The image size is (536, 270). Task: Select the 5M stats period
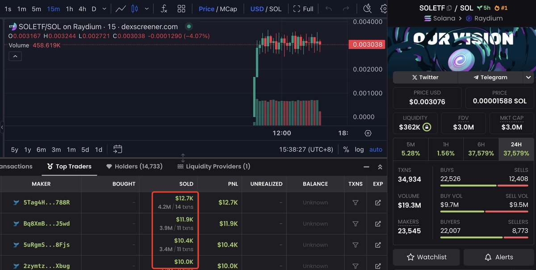pos(410,149)
